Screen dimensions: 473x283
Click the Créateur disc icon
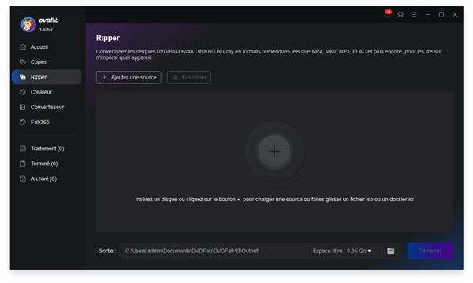23,92
